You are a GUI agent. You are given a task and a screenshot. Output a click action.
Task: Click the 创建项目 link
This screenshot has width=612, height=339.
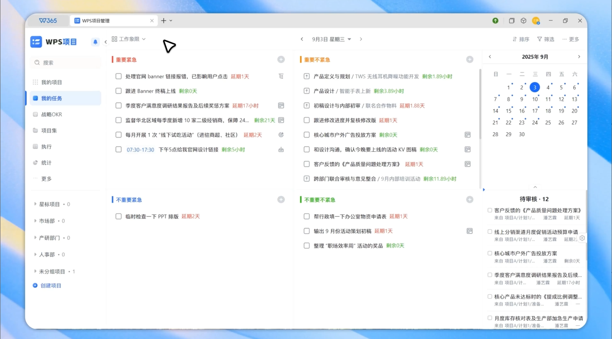(x=50, y=286)
